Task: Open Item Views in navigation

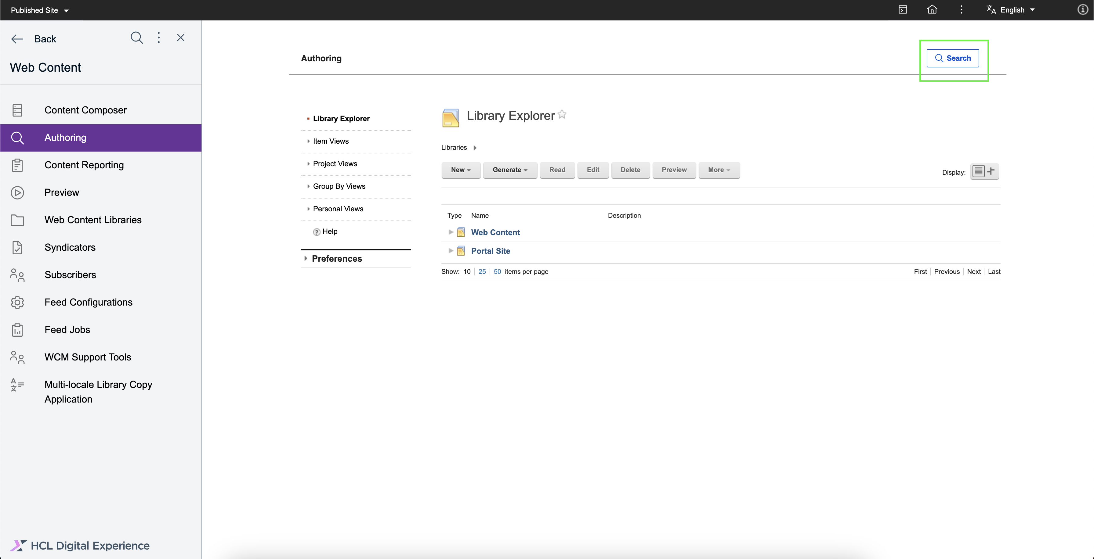Action: point(330,141)
